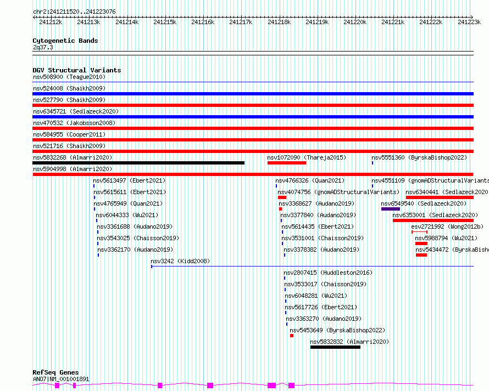489x391 pixels.
Task: Click the Cytogenetic Bands track title
Action: (x=65, y=41)
